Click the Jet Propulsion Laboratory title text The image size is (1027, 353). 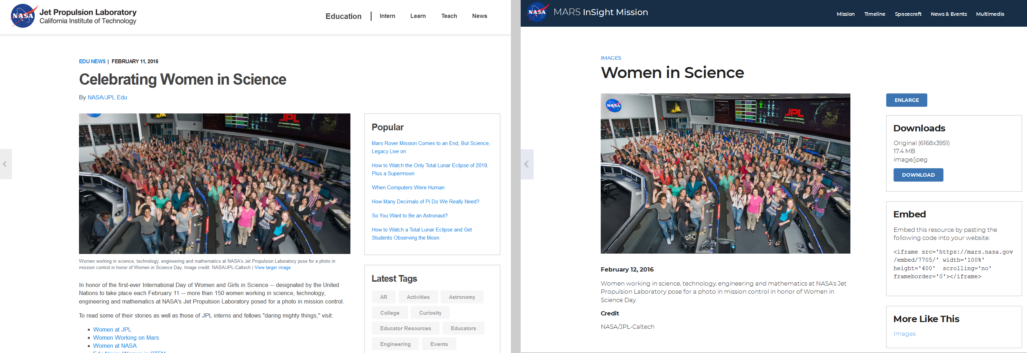88,12
